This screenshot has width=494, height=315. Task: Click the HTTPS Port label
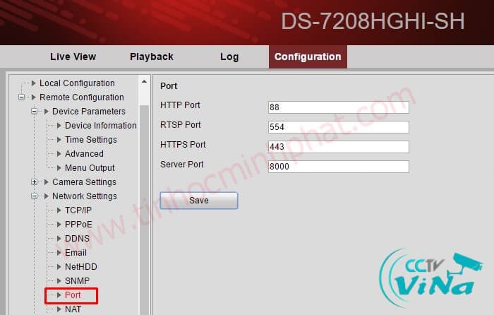[183, 145]
